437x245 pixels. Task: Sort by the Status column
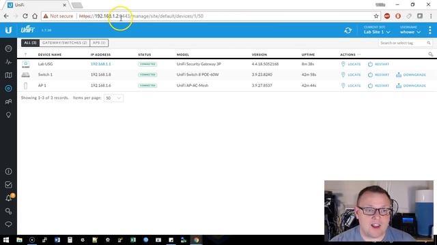tap(144, 54)
